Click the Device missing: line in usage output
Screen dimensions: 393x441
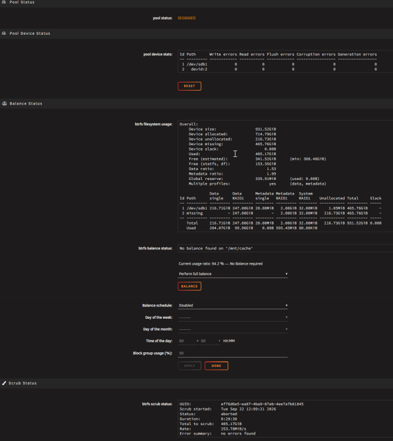pos(232,144)
